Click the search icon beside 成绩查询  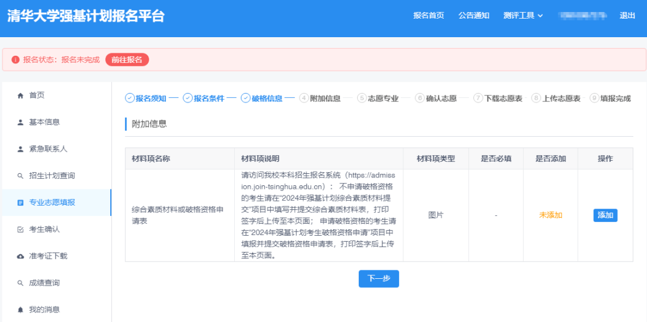(20, 283)
